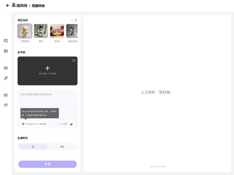Select the 通用视频 model option
This screenshot has width=234, height=175.
pyautogui.click(x=25, y=31)
